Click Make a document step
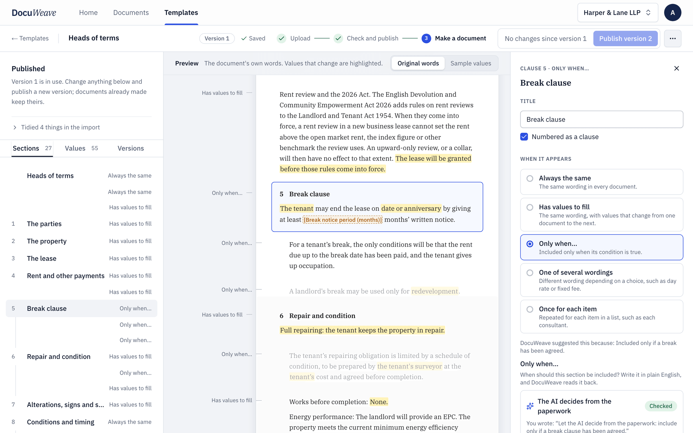 460,38
